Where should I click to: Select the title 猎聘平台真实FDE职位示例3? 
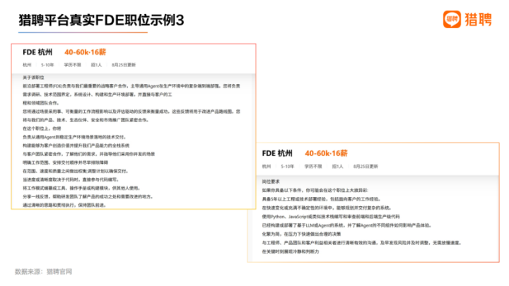101,20
